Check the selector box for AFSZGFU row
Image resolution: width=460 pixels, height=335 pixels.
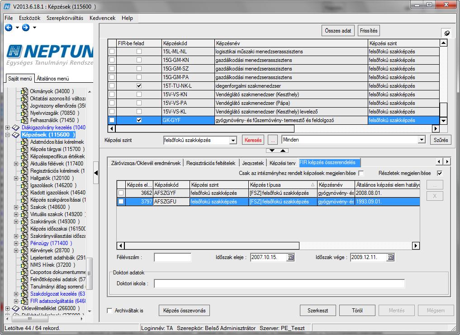(x=121, y=202)
